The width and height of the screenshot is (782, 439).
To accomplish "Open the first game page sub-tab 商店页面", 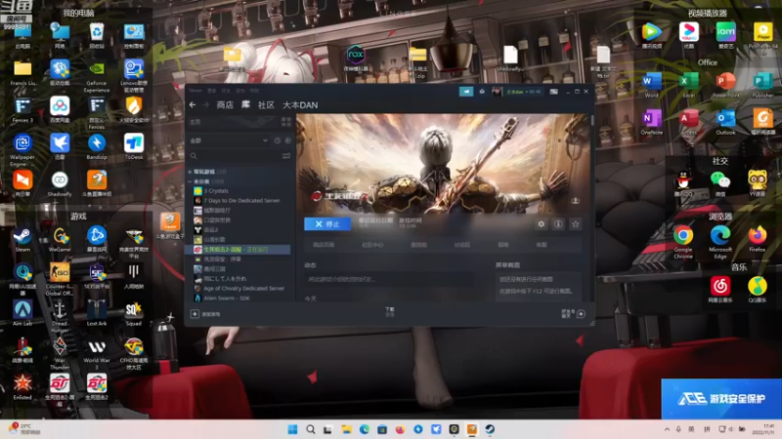I will tap(324, 245).
